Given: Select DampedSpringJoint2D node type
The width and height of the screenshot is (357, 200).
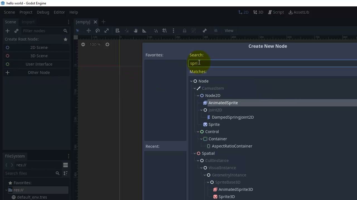Looking at the screenshot, I should coord(233,117).
